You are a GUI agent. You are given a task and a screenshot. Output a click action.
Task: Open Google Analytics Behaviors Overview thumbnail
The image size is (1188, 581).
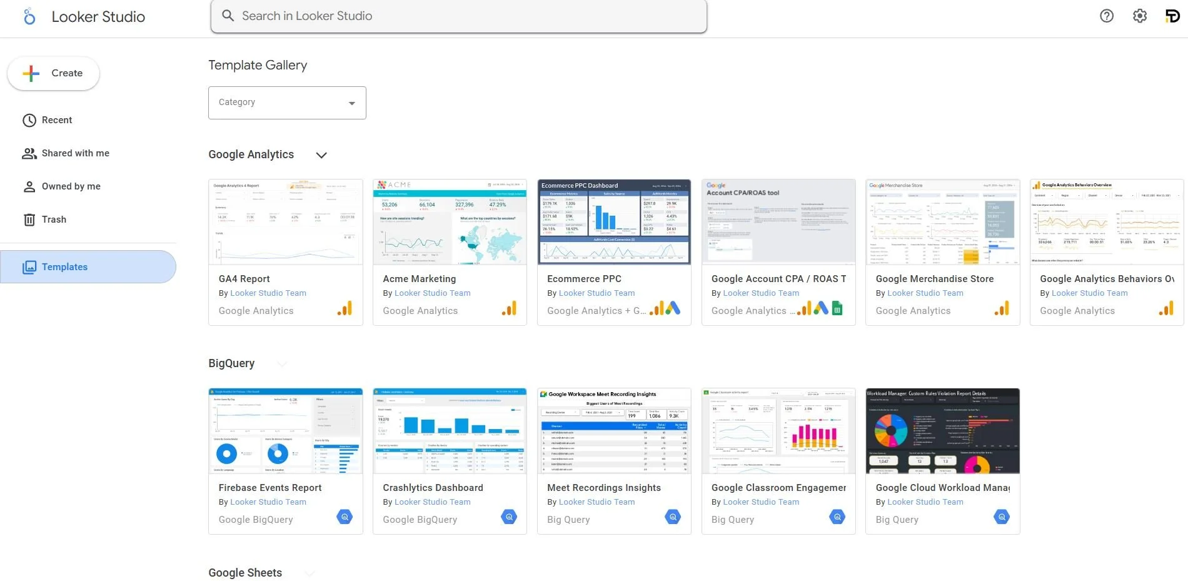pyautogui.click(x=1107, y=222)
